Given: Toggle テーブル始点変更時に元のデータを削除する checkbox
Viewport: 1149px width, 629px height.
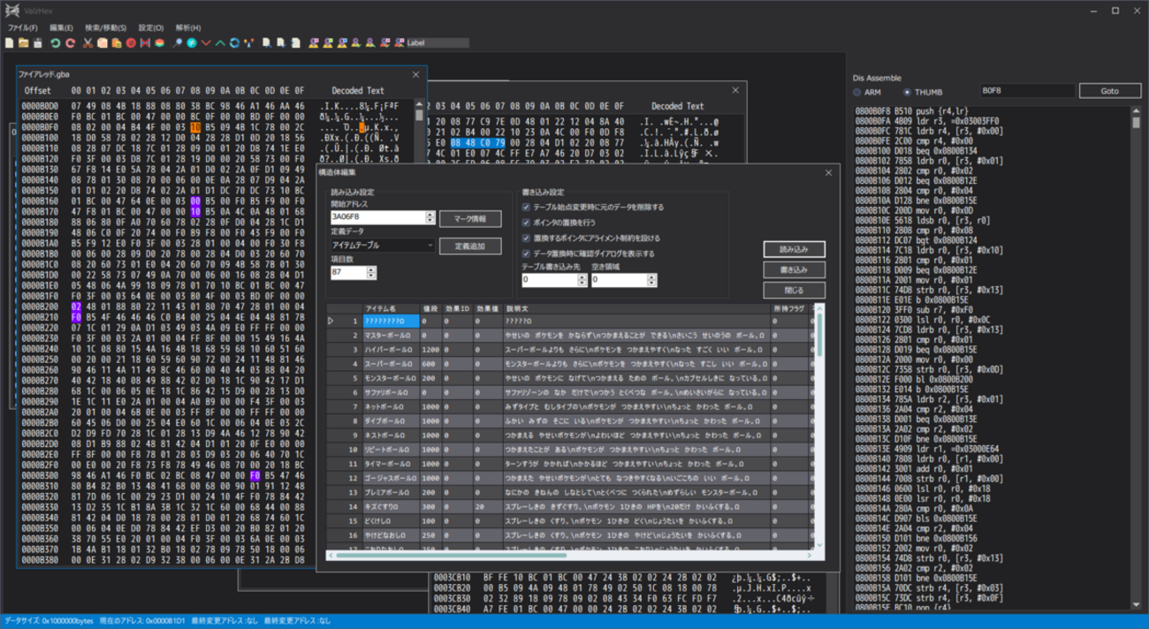Looking at the screenshot, I should click(526, 208).
